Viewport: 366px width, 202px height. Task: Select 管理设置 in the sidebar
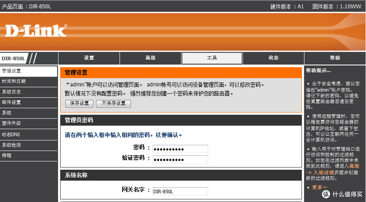coord(28,71)
